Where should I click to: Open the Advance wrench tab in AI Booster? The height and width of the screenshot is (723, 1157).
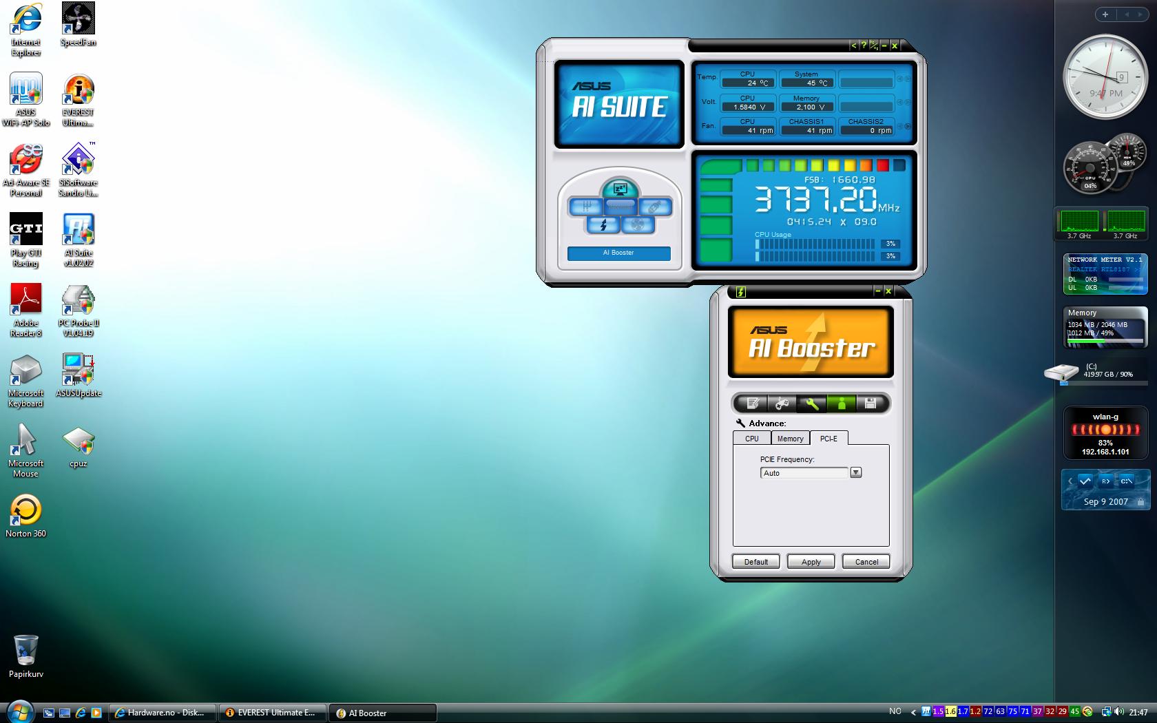(812, 404)
